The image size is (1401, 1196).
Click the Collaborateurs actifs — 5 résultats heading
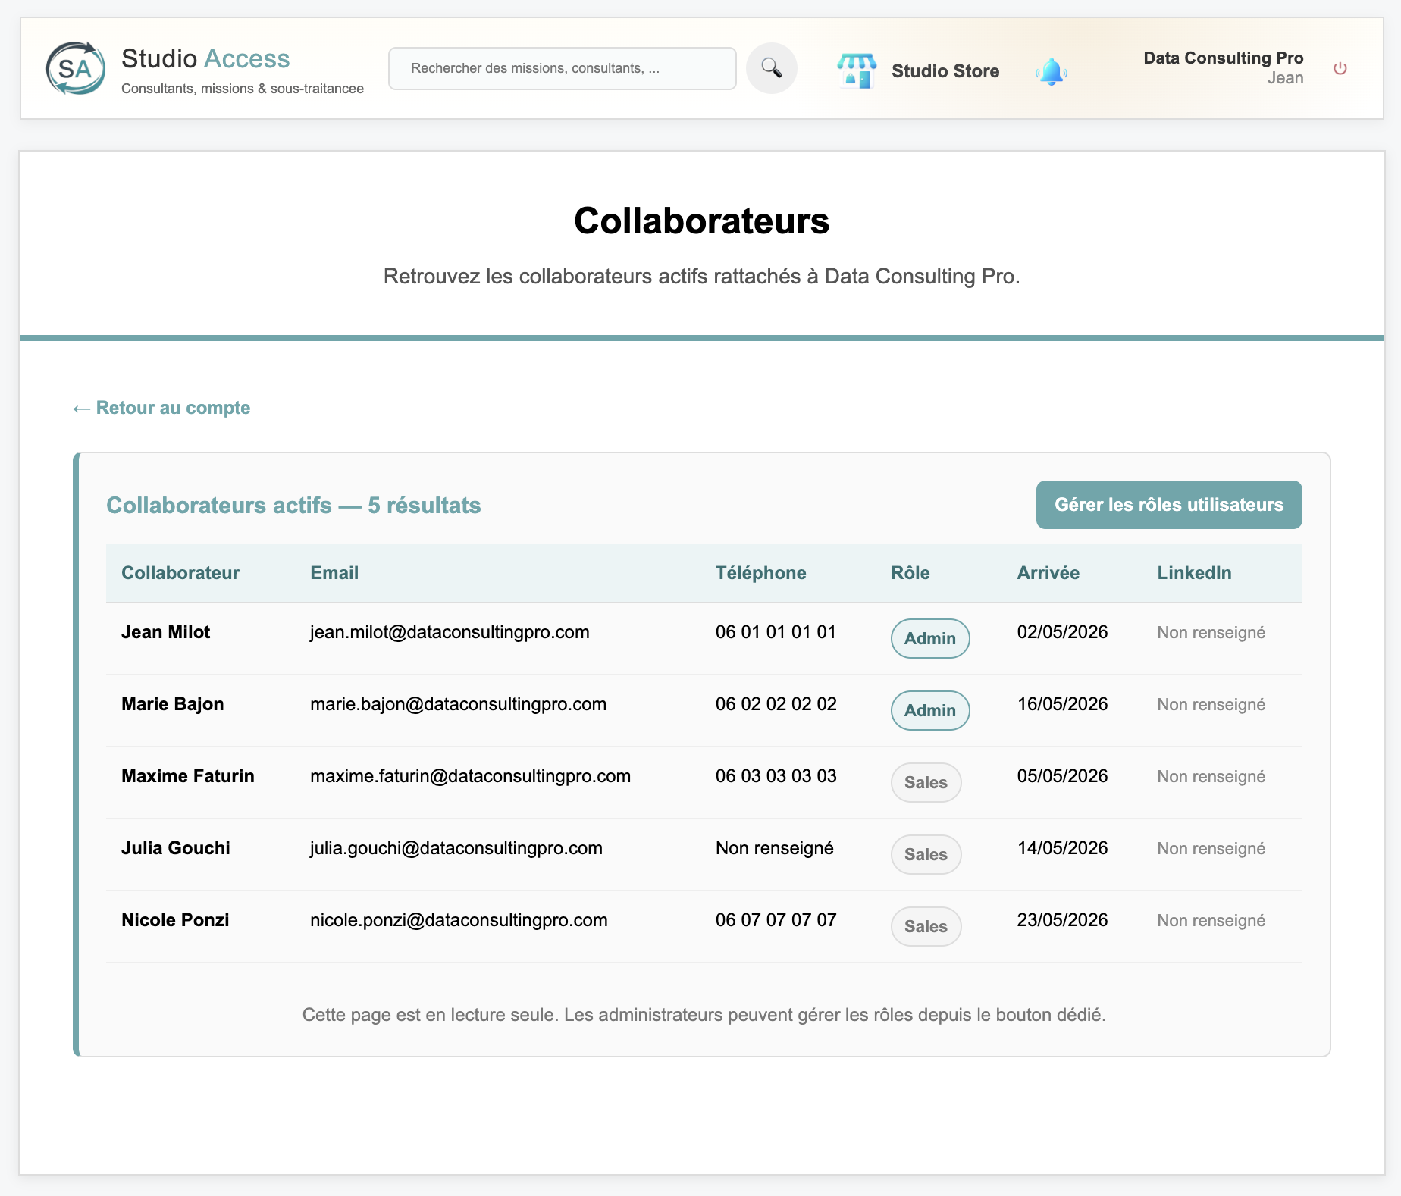[x=293, y=506]
